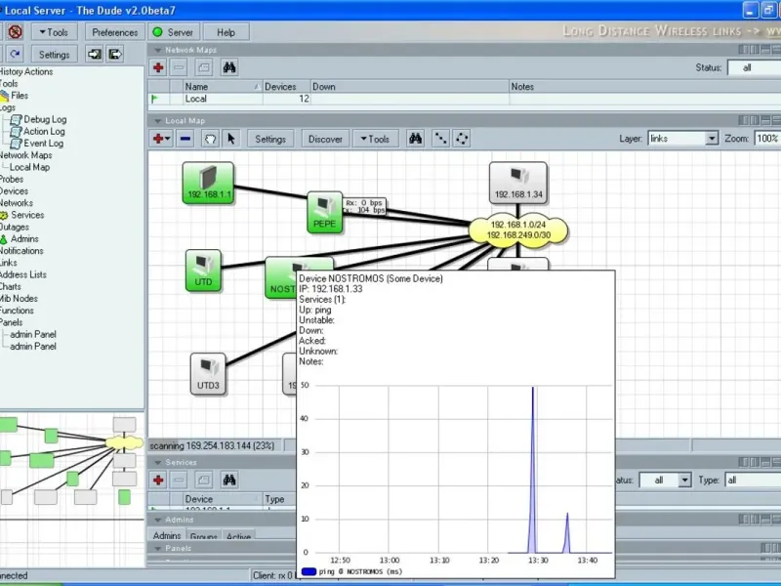
Task: Click copy icon in Services toolbar
Action: (x=204, y=480)
